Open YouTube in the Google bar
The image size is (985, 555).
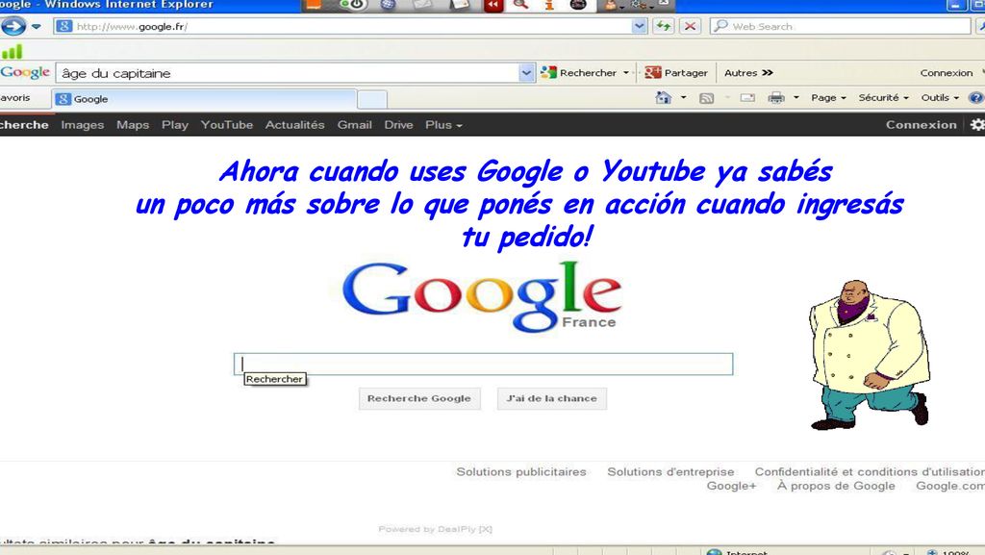click(x=227, y=125)
